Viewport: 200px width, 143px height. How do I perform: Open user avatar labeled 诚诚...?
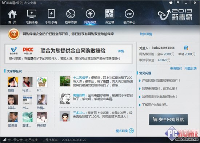(x=13, y=100)
